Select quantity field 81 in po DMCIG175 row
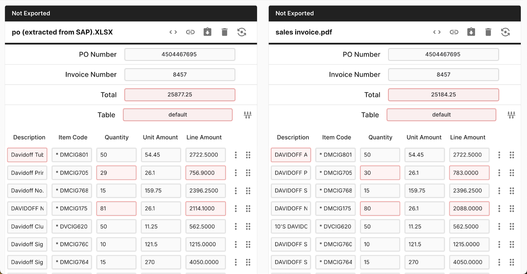Image resolution: width=527 pixels, height=274 pixels. [x=116, y=209]
